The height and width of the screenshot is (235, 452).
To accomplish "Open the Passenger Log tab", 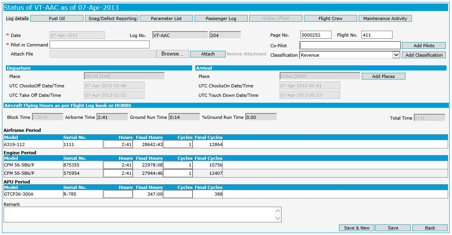I will point(221,18).
